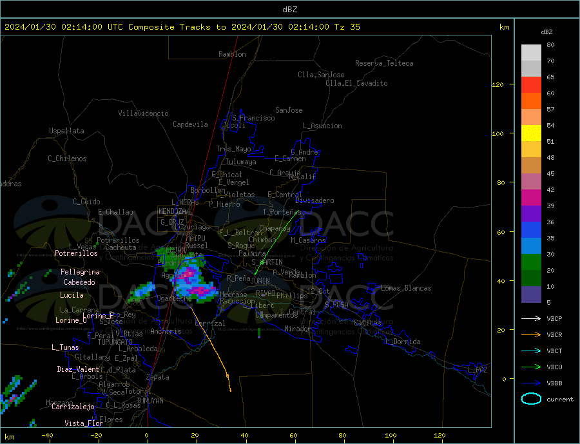Click the cyan 'current' ellipse legend icon
The width and height of the screenshot is (580, 444).
pos(531,399)
